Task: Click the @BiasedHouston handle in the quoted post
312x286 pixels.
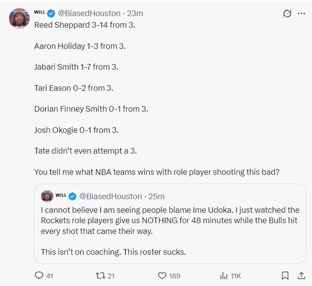Action: (110, 196)
